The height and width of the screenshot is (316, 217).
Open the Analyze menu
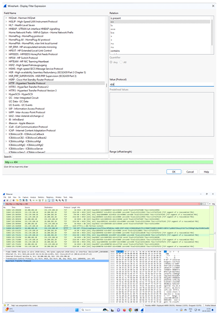click(33, 197)
